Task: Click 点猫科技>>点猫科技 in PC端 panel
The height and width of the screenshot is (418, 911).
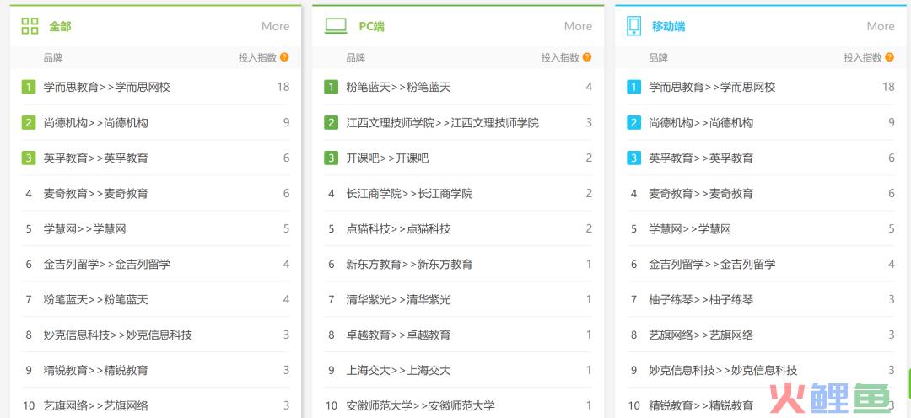Action: pyautogui.click(x=398, y=228)
